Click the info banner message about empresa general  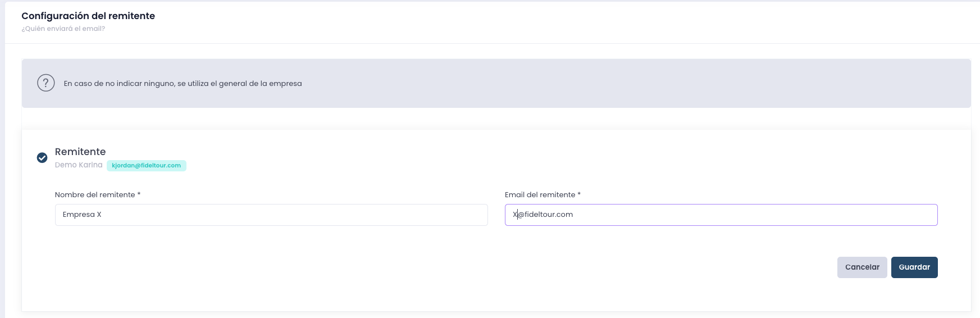click(183, 84)
